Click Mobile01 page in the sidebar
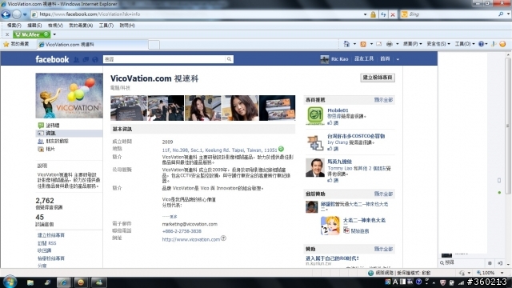Screen dimensions: 512x288 pos(338,110)
